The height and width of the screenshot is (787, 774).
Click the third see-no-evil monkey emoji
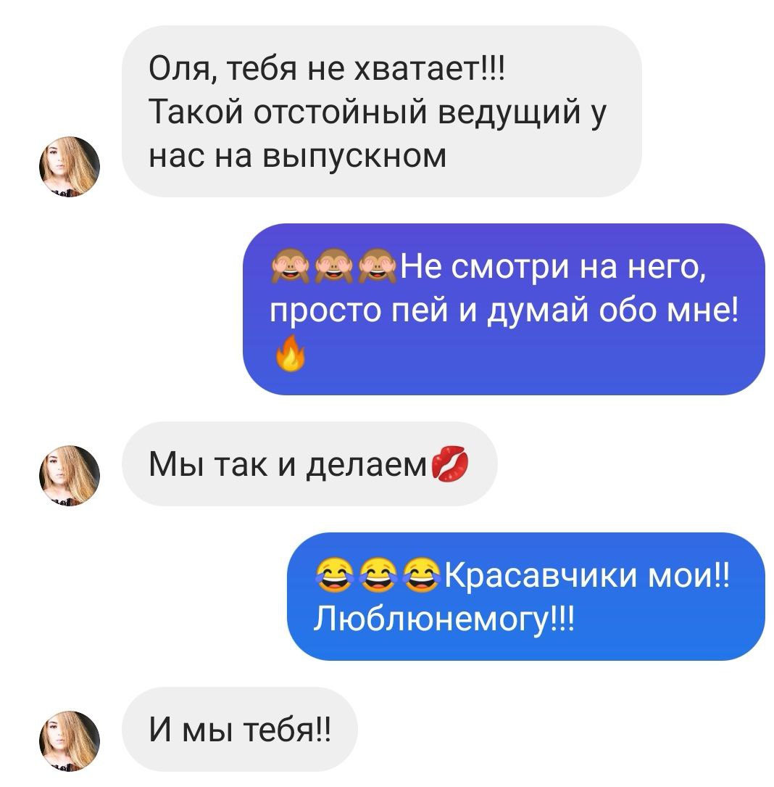click(378, 266)
